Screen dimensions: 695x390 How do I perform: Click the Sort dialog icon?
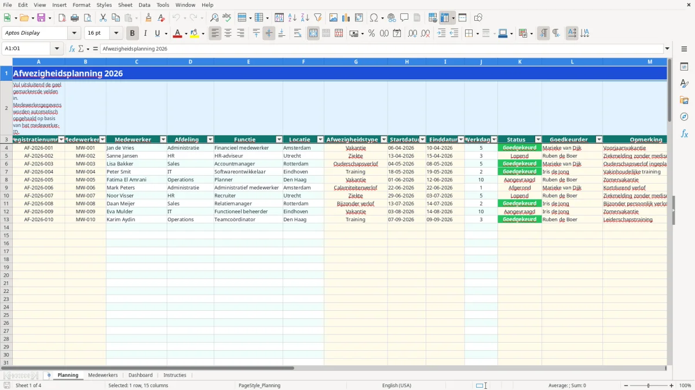coord(279,18)
